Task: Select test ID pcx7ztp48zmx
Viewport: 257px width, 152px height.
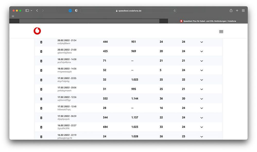Action: [x=64, y=62]
